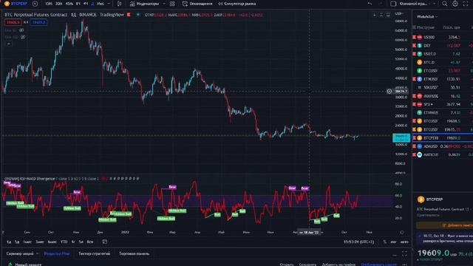Click the compare or add symbol plus icon
Screen dimensions: 473x266
[x=35, y=4]
